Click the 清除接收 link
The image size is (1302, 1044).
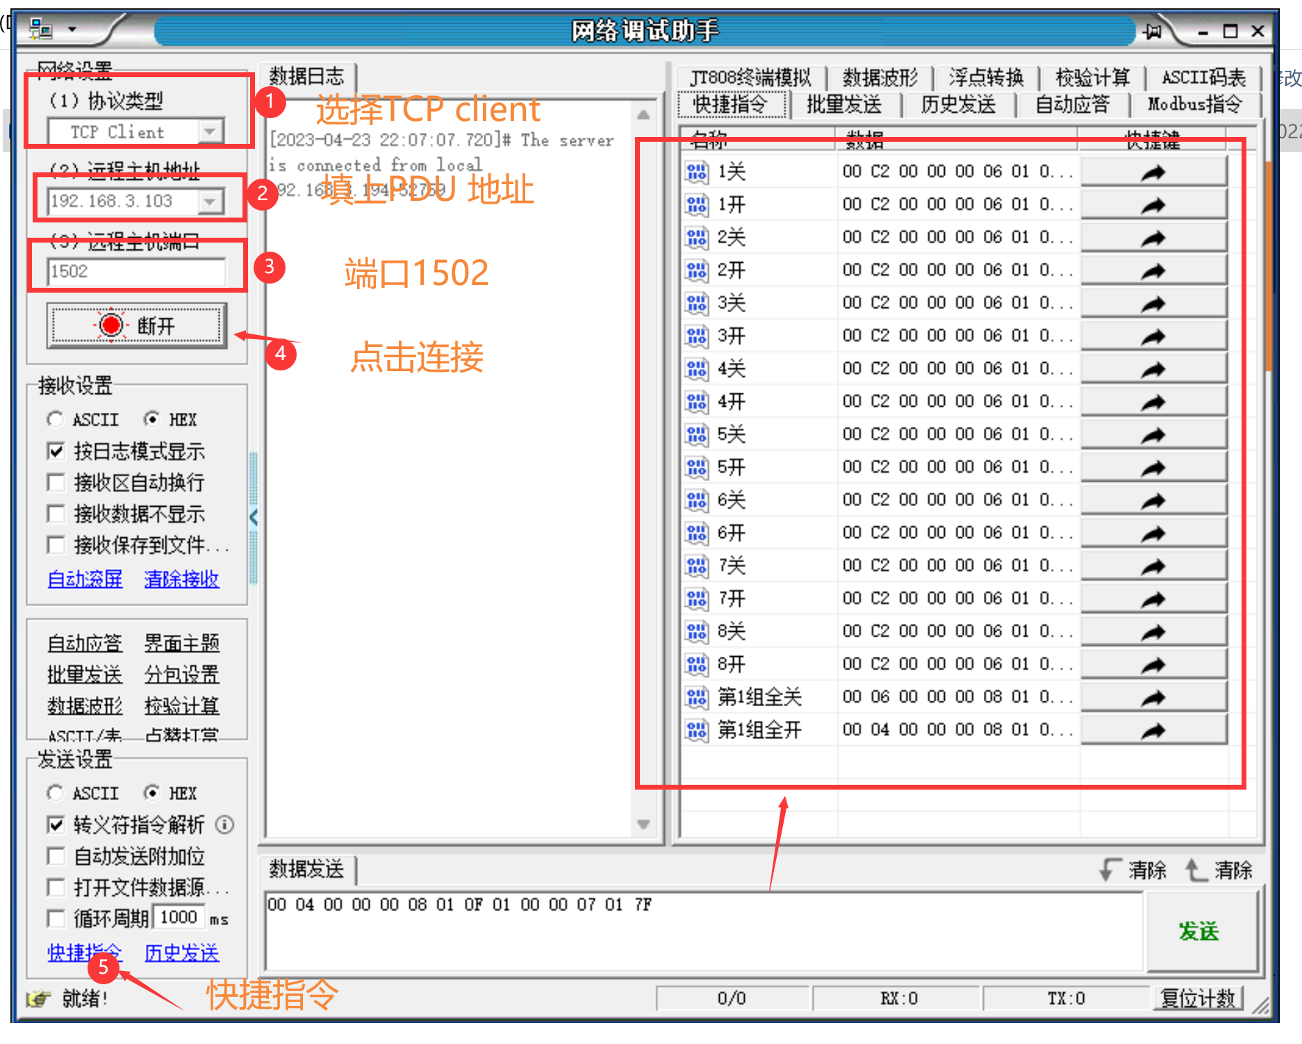tap(182, 578)
